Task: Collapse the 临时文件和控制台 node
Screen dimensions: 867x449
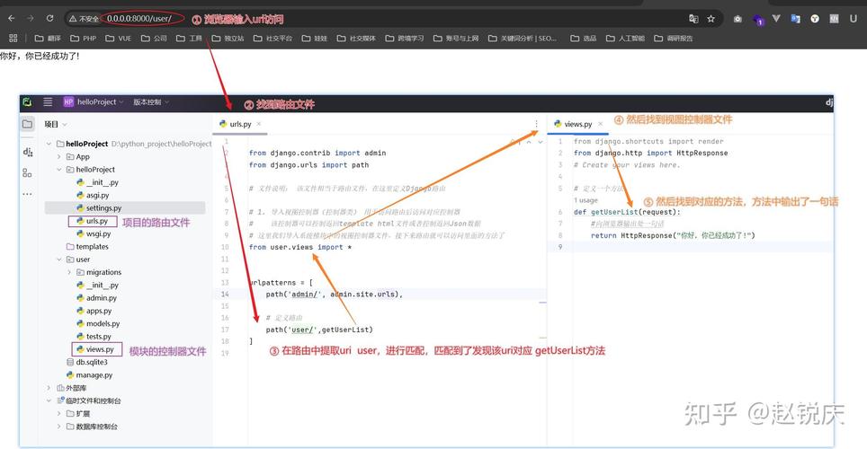Action: coord(49,401)
